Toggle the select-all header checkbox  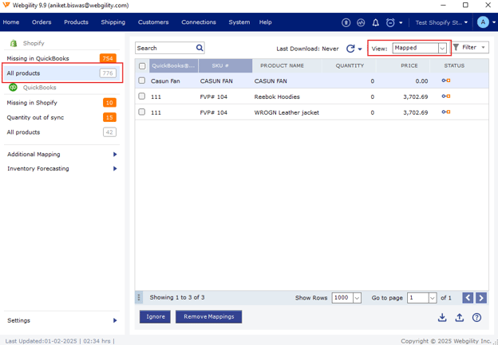click(142, 66)
